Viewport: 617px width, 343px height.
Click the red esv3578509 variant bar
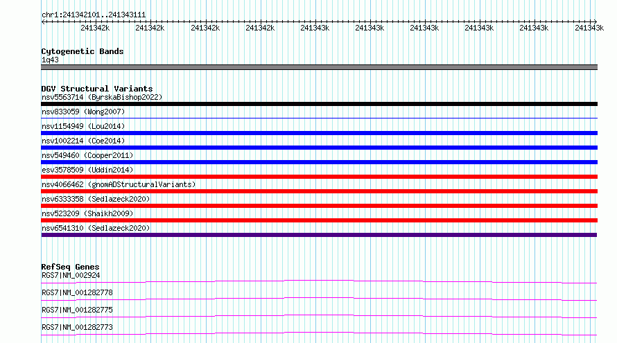[319, 177]
